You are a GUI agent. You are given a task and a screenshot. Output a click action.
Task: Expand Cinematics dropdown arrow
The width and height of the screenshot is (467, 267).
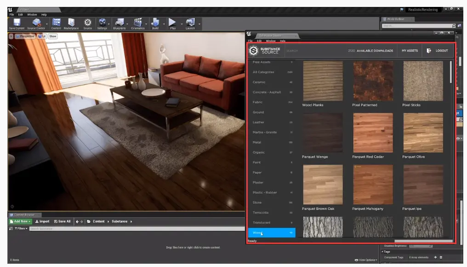click(146, 24)
